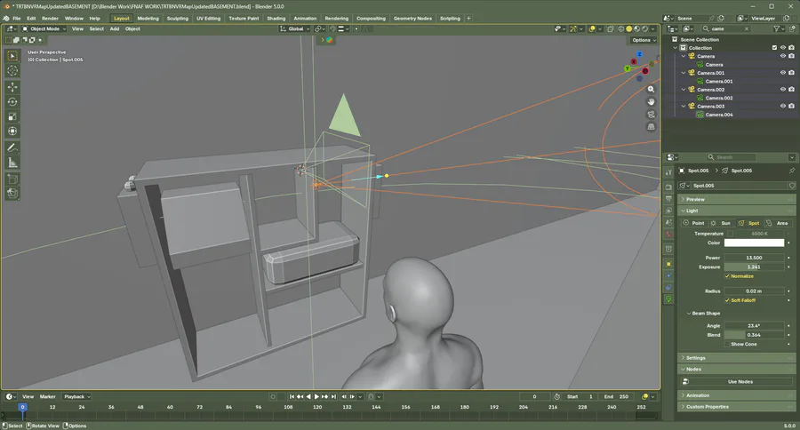Viewport: 800px width, 430px height.
Task: Expand the Settings panel
Action: [x=736, y=358]
